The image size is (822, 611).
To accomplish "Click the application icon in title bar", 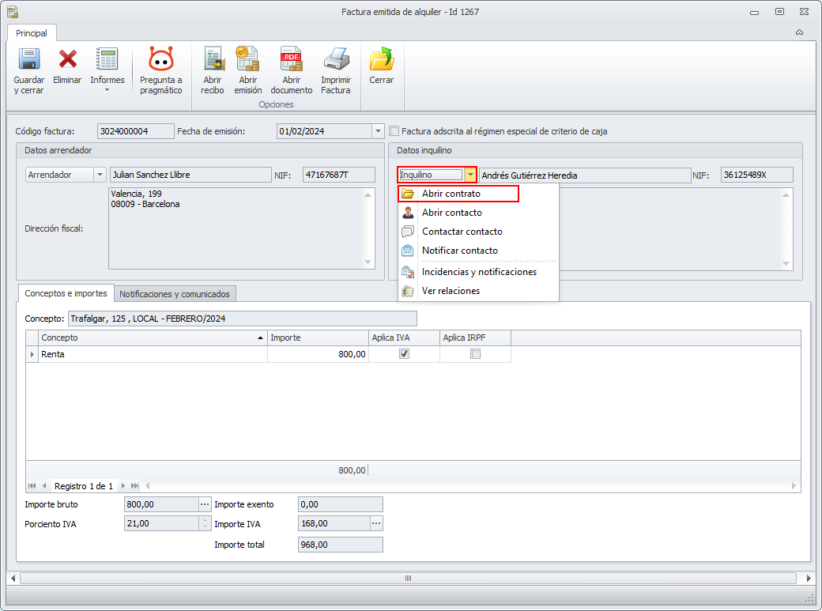I will pos(13,12).
